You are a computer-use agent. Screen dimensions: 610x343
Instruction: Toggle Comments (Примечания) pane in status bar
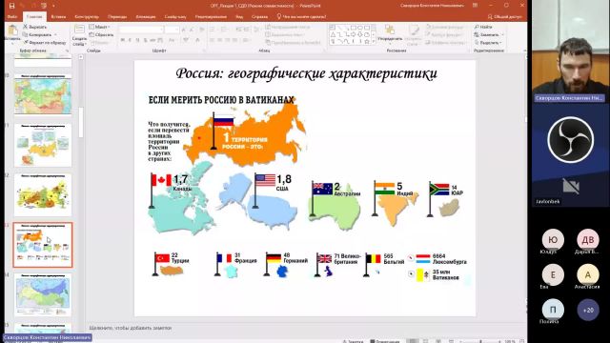coord(385,341)
